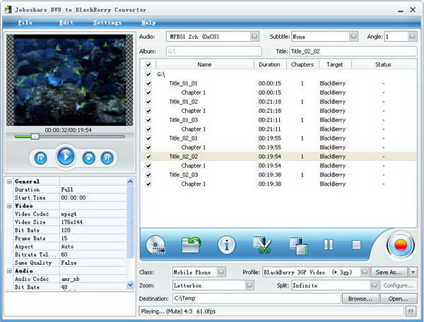Click the help question-mark icon in status bar
This screenshot has width=424, height=322.
coord(411,311)
